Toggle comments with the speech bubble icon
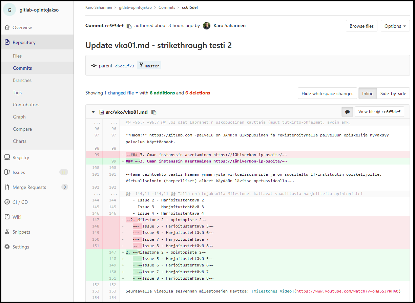Image resolution: width=415 pixels, height=303 pixels. pos(347,112)
